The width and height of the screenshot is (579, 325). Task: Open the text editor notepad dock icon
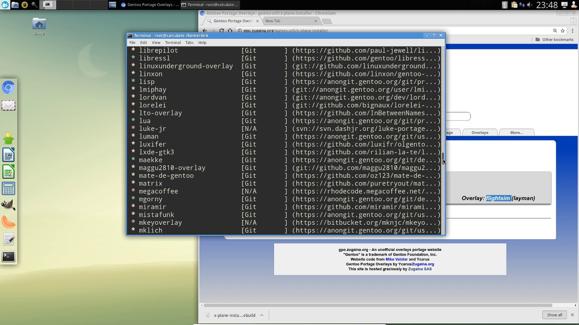(x=8, y=239)
